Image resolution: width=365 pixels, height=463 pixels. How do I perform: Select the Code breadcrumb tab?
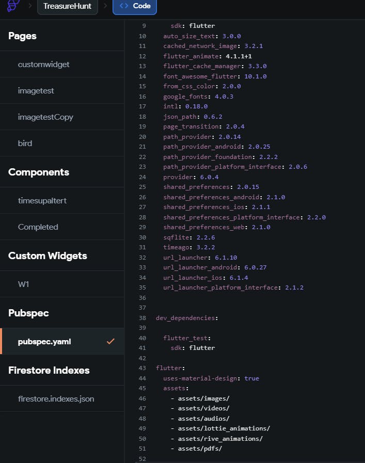tap(135, 6)
